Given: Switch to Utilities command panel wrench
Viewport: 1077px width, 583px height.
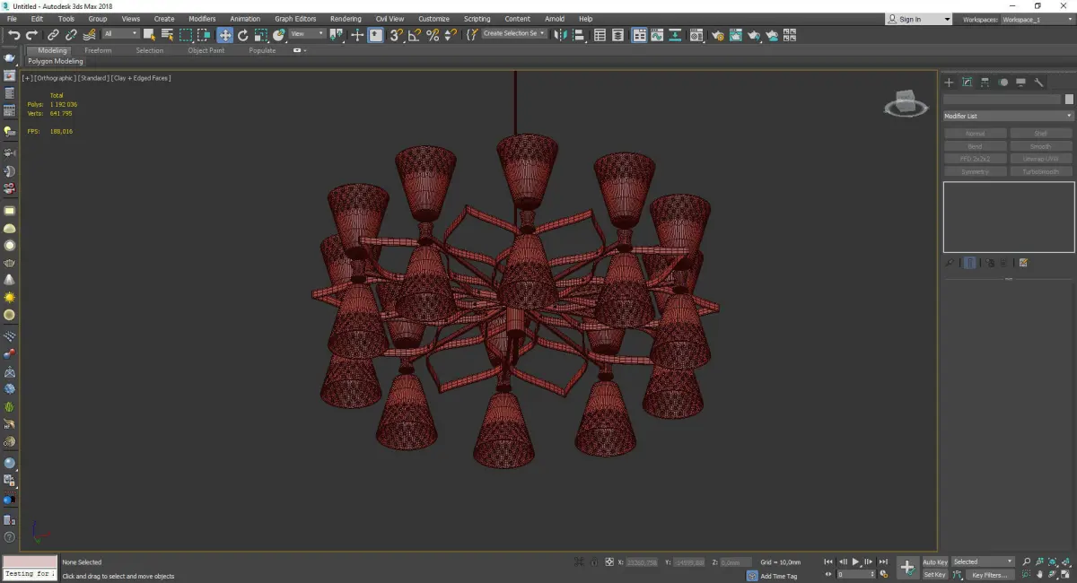Looking at the screenshot, I should (1039, 83).
